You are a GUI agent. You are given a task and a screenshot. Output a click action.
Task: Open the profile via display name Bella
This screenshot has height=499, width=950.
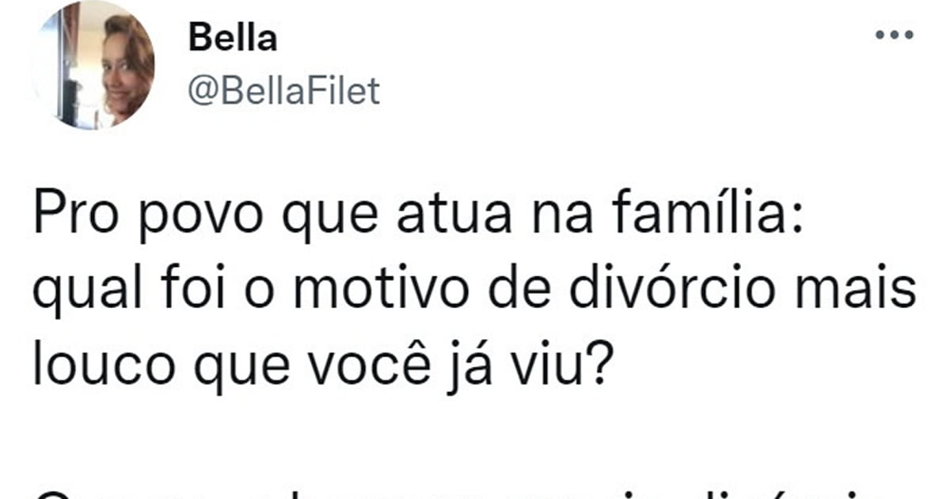(233, 39)
